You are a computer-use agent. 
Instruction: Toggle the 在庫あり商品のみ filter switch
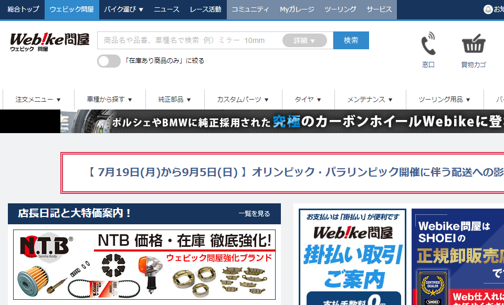109,61
